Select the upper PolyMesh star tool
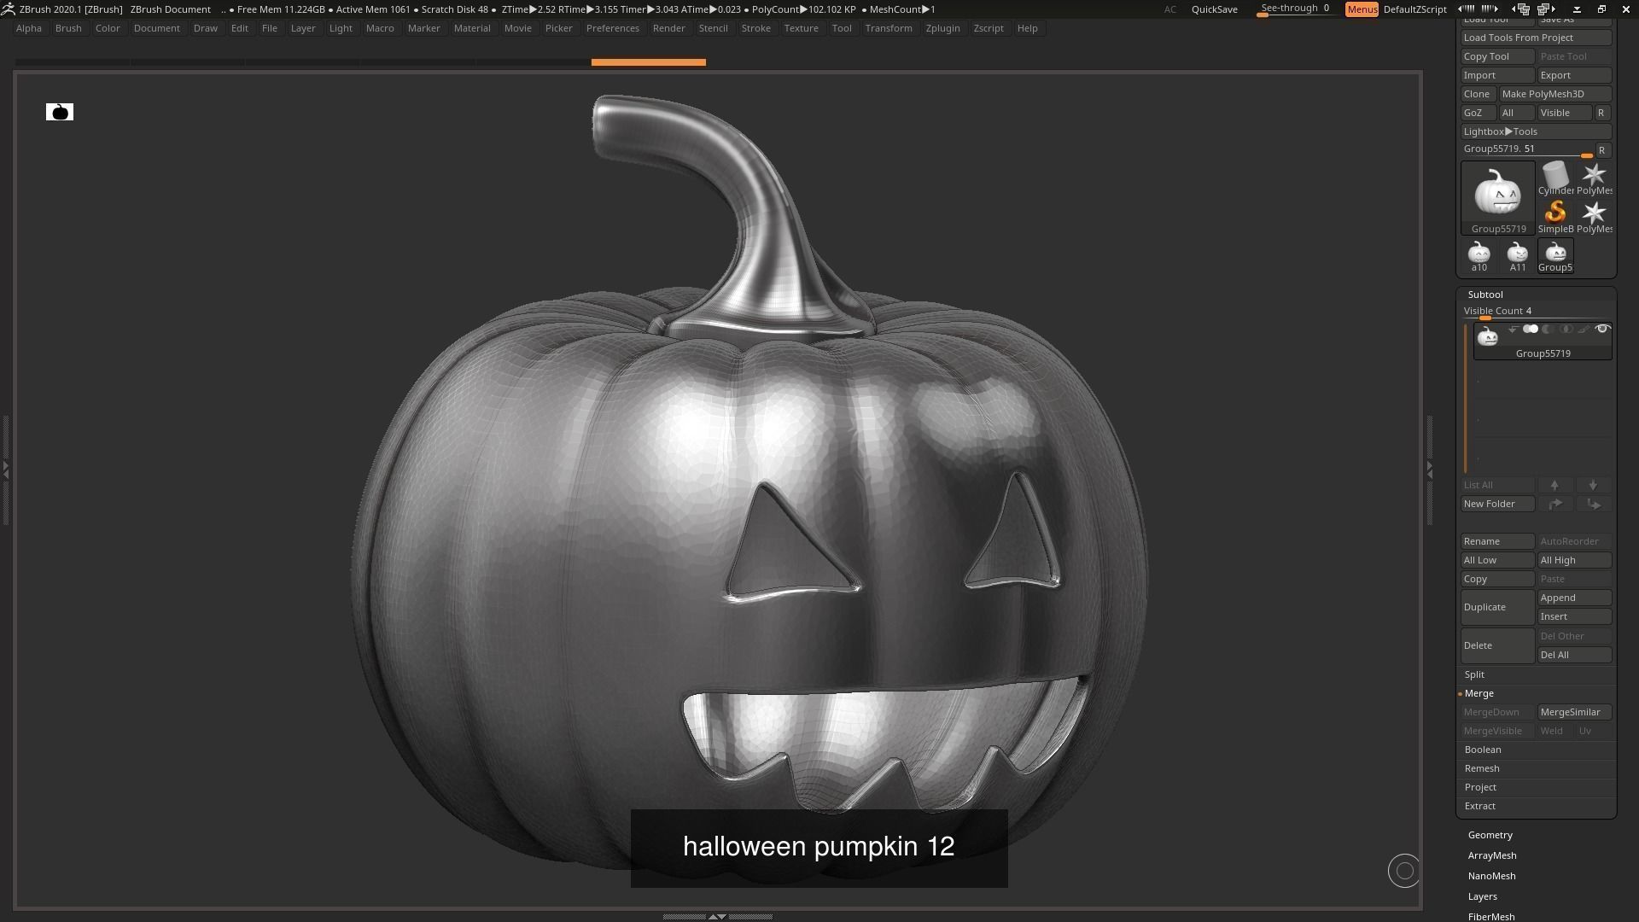This screenshot has height=922, width=1639. point(1594,178)
